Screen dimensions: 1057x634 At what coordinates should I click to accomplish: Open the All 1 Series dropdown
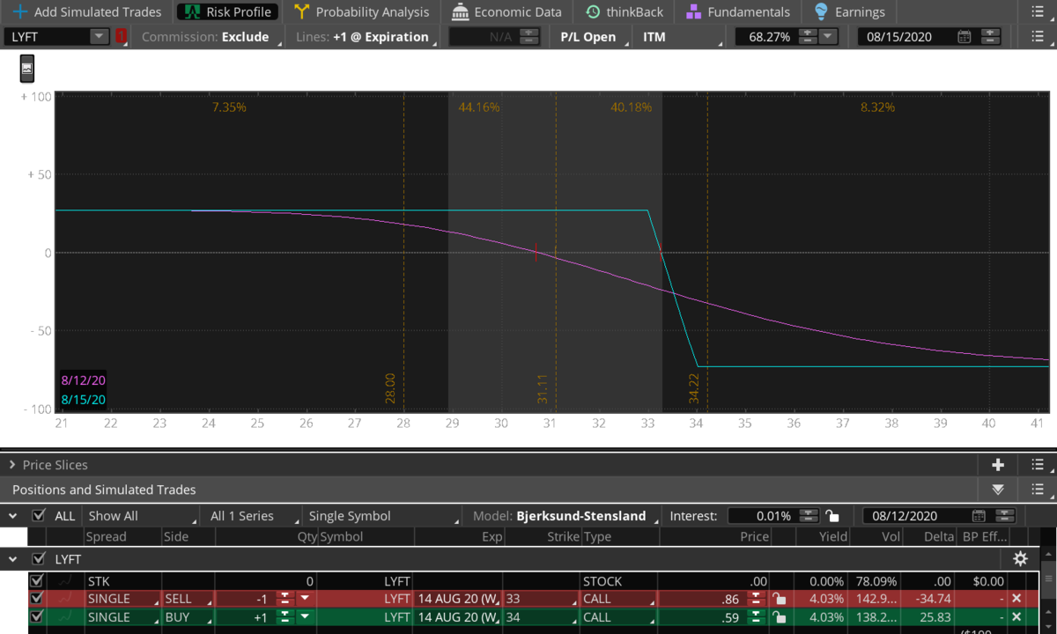tap(251, 516)
